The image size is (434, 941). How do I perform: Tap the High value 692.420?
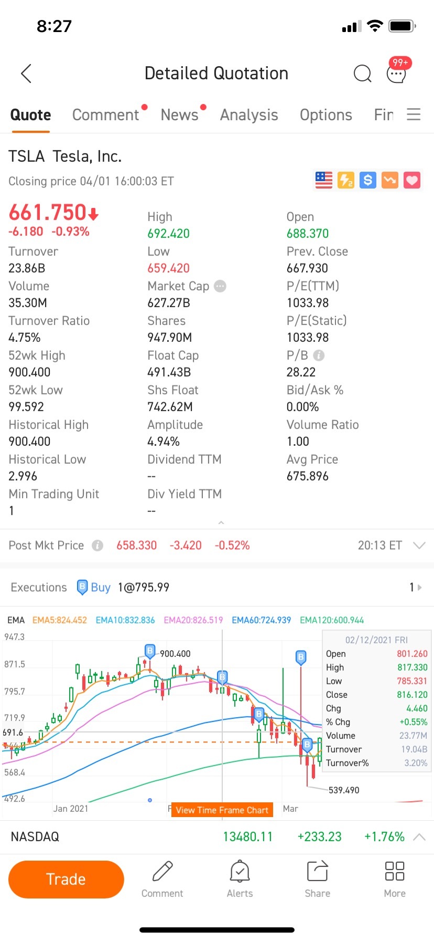[x=169, y=234]
